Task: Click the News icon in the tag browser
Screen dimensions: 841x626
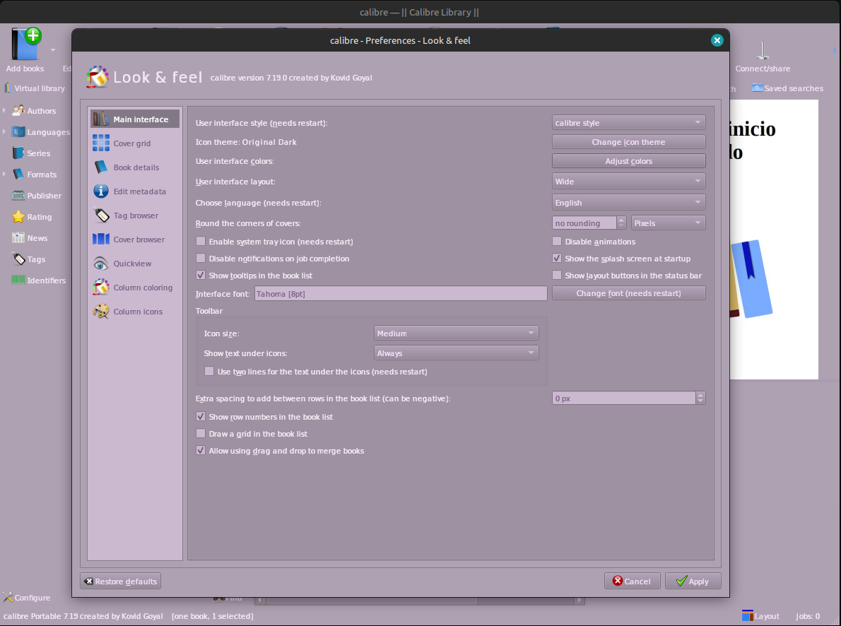Action: (18, 237)
